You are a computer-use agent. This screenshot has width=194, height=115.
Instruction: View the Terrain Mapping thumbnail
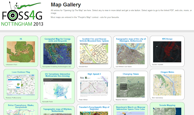tap(167, 111)
